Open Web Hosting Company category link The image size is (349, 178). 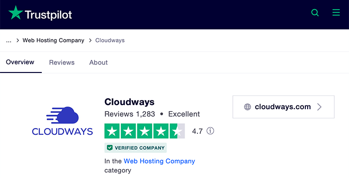tap(159, 161)
